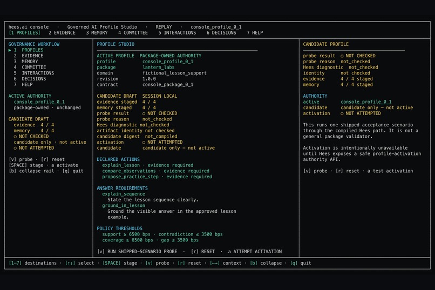Screen dimensions: 435x290
Task: Click explain_sequence answer requirement
Action: [x=124, y=194]
